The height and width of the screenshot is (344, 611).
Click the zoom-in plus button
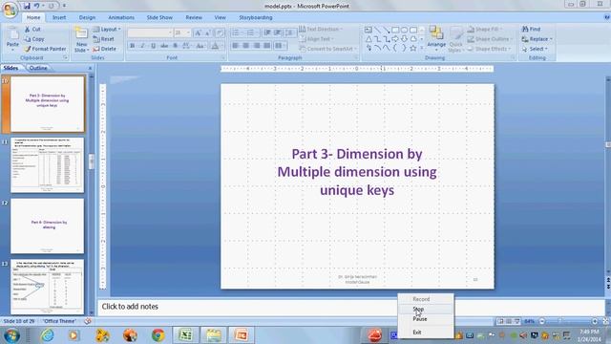(594, 321)
